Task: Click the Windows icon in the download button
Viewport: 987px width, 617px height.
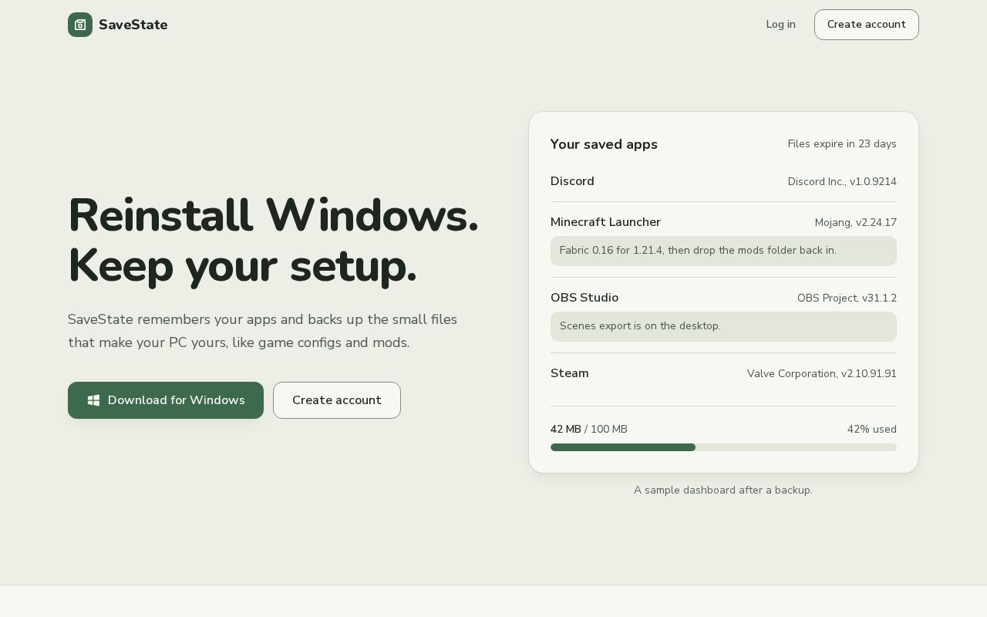Action: click(93, 400)
